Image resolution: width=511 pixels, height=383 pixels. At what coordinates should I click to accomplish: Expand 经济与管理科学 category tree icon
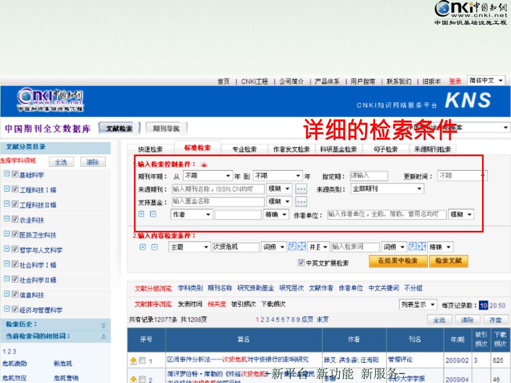coord(6,309)
